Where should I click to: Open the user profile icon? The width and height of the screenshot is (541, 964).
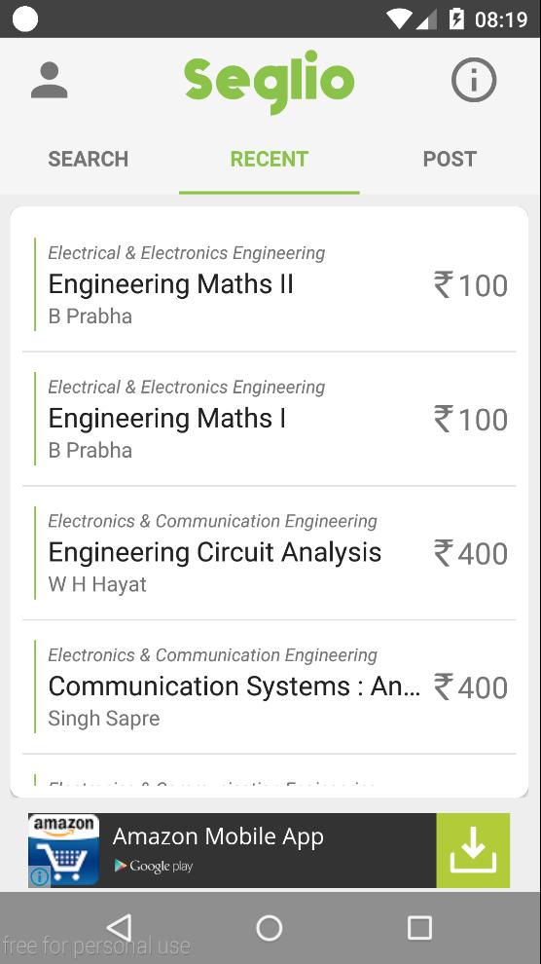49,80
